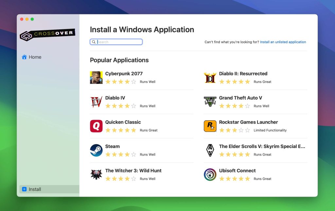Image resolution: width=335 pixels, height=211 pixels.
Task: Click the Install an unlisted application link
Action: tap(283, 42)
